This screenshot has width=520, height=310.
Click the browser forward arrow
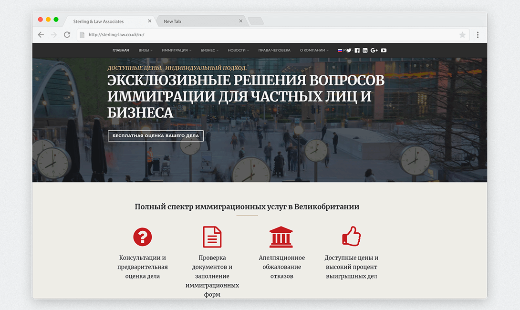point(54,35)
